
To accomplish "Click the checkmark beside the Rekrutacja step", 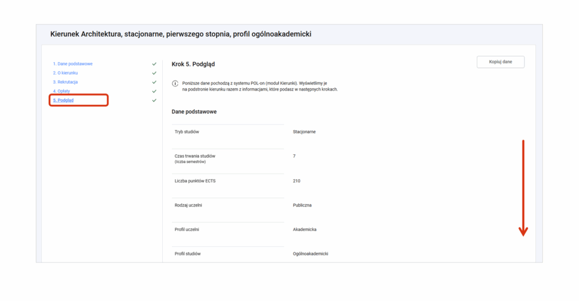I will pos(154,82).
